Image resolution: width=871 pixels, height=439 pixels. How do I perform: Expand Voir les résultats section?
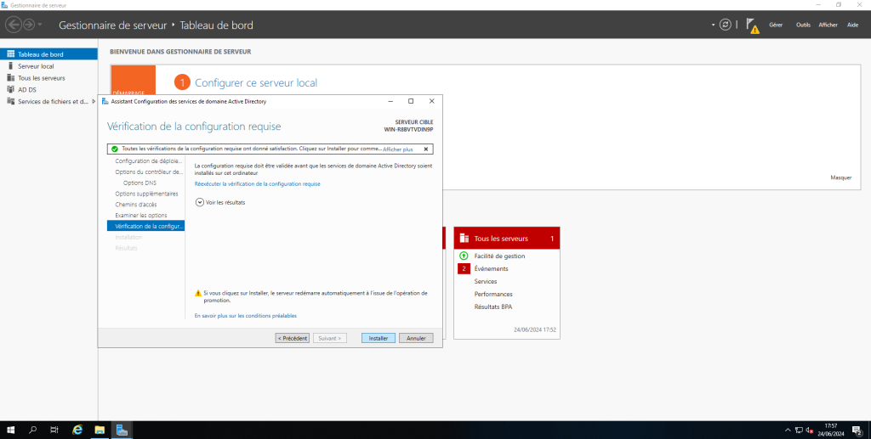pyautogui.click(x=200, y=202)
